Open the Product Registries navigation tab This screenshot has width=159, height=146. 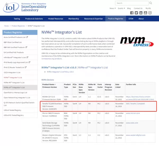click(116, 19)
